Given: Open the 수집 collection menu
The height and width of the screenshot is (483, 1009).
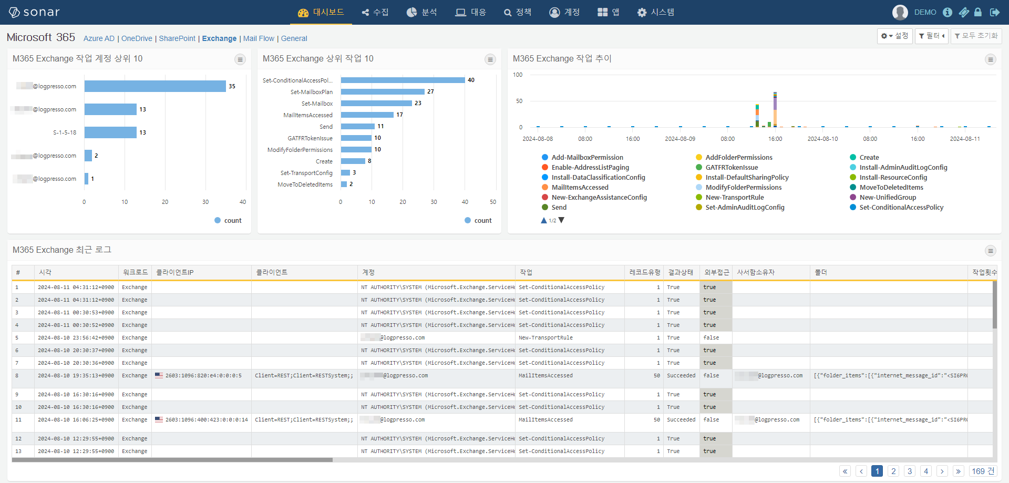Looking at the screenshot, I should click(x=375, y=12).
